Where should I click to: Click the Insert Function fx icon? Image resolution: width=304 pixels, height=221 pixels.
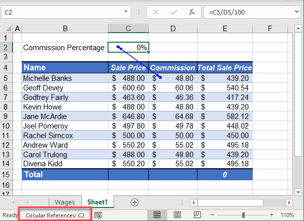pos(191,12)
